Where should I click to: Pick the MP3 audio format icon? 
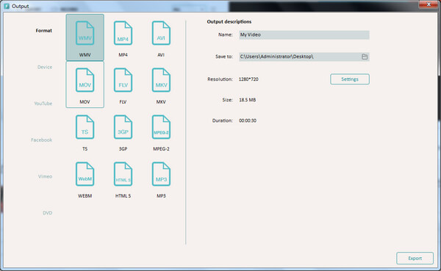point(161,174)
